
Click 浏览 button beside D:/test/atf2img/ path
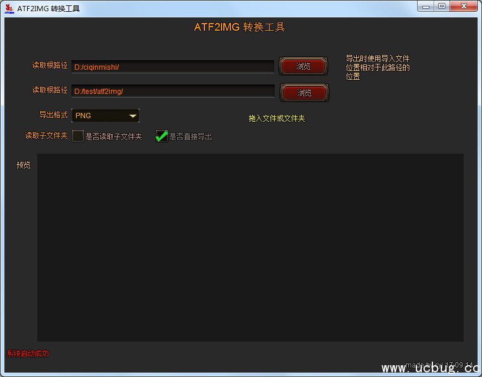click(304, 93)
